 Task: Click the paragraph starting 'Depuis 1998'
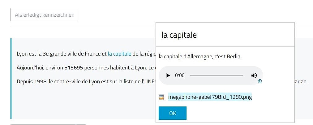tap(84, 82)
